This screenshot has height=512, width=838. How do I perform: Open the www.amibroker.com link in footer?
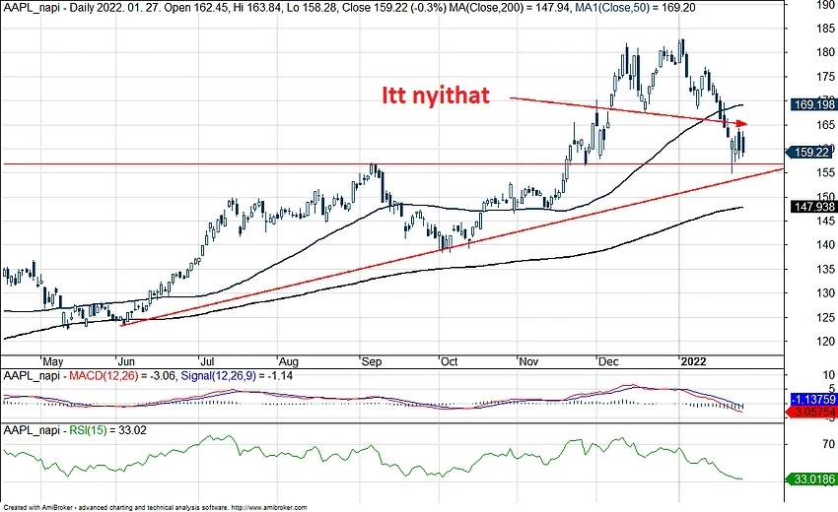[269, 508]
